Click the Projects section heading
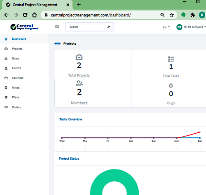The width and height of the screenshot is (206, 195). point(70,43)
